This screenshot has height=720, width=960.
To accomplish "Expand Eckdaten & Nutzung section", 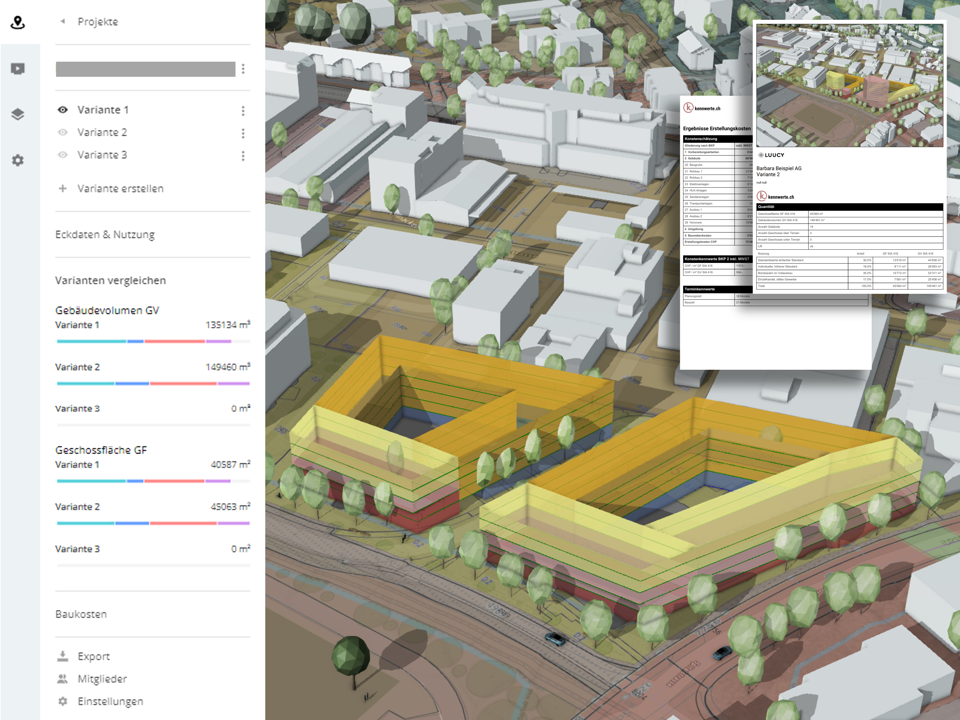I will pyautogui.click(x=105, y=235).
